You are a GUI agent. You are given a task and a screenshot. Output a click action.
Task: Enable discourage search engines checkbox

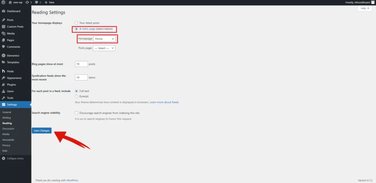[76, 113]
